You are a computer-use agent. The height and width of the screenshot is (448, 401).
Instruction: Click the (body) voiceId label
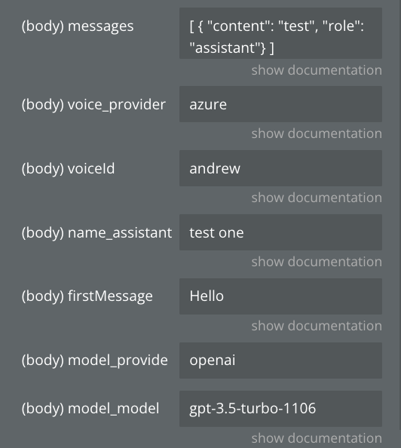point(69,169)
